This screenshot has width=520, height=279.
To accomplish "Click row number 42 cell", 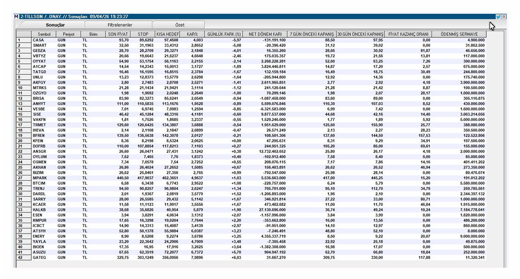I will tap(24, 257).
